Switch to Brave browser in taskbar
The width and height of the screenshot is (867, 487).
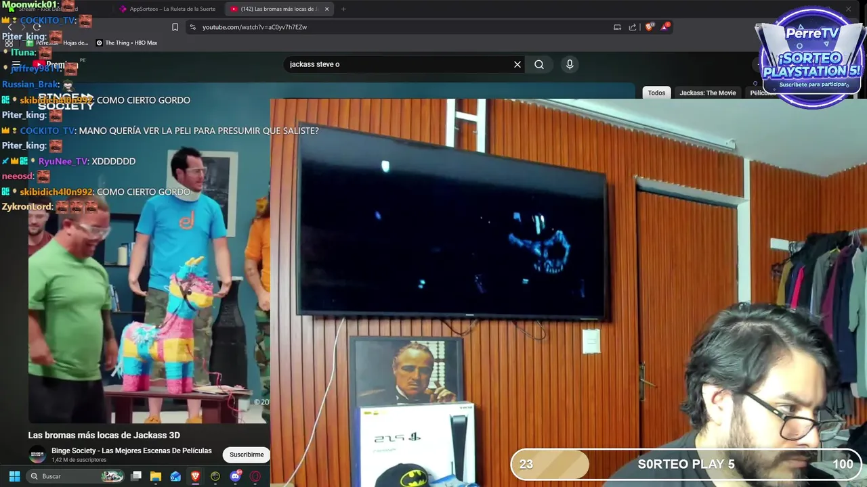195,476
